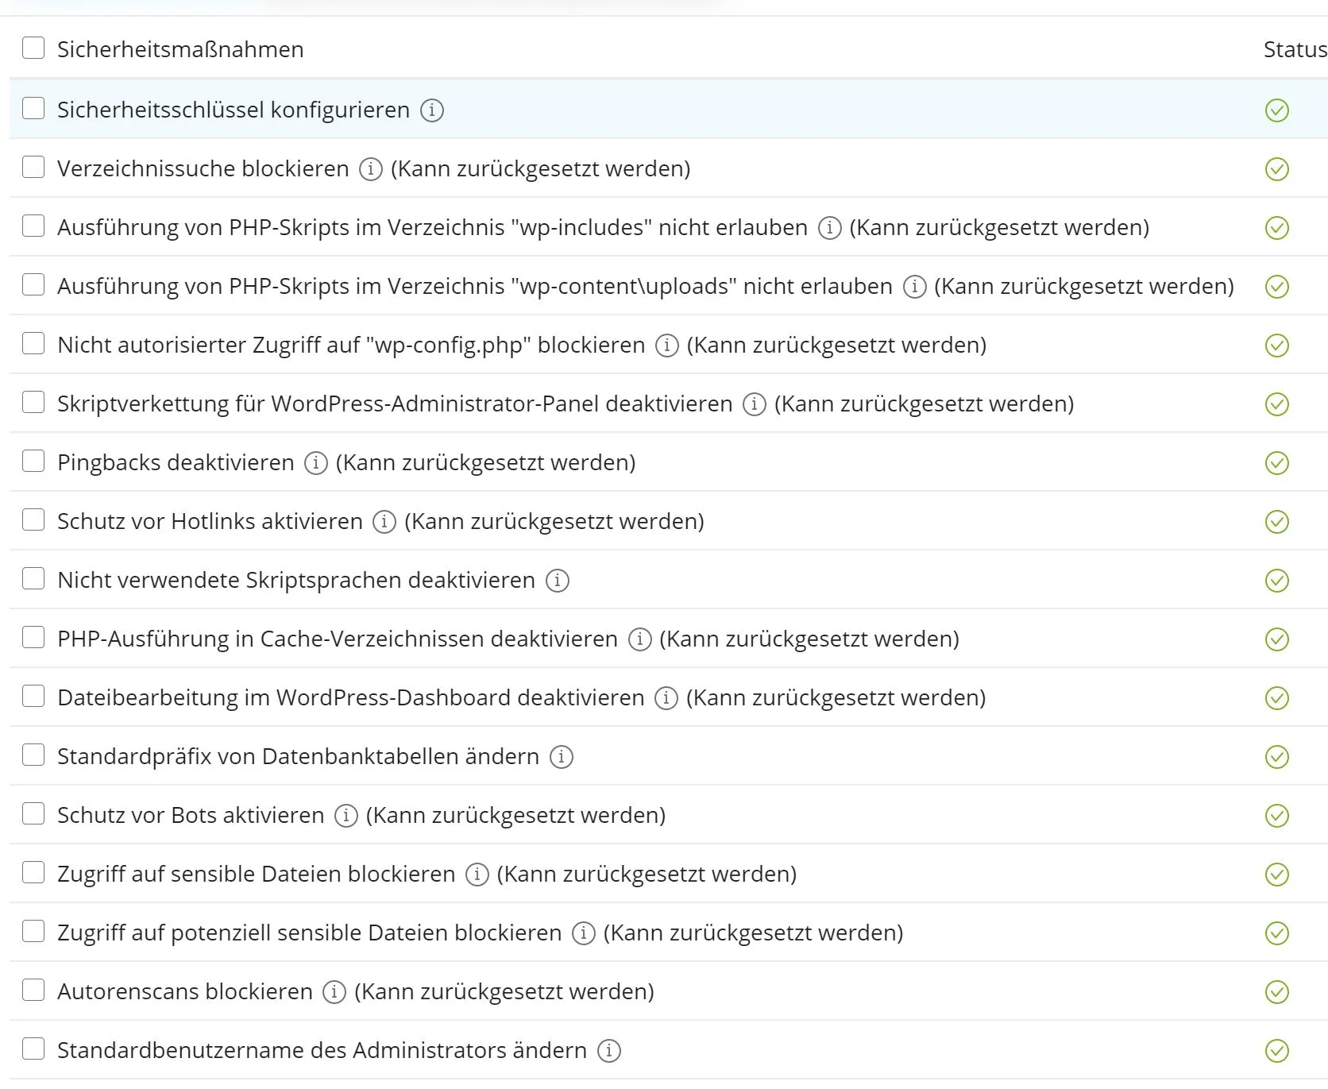Select Standardbenutzername des Administrators checkbox
The height and width of the screenshot is (1089, 1328).
(33, 1048)
